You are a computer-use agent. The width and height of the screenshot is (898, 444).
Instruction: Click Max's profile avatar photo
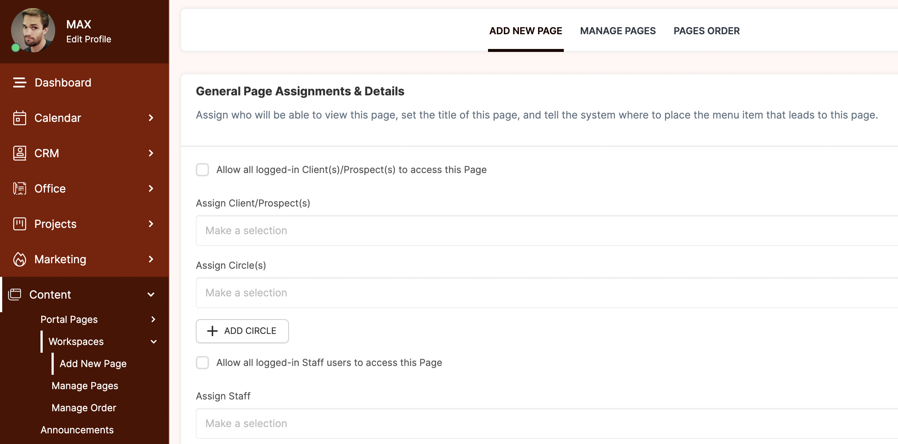coord(33,30)
